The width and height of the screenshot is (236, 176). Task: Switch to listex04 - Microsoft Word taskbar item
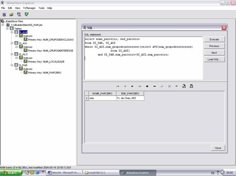click(65, 173)
